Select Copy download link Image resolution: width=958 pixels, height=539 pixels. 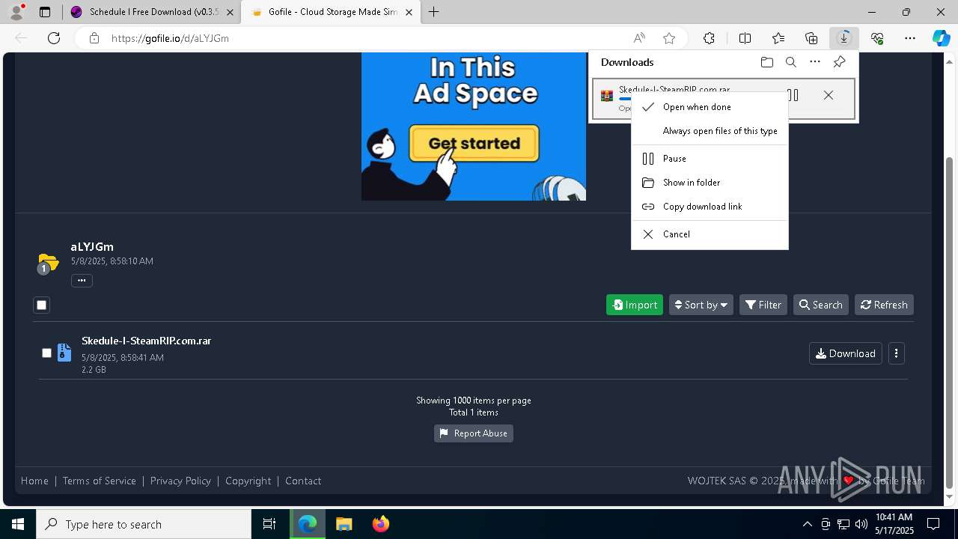coord(710,207)
